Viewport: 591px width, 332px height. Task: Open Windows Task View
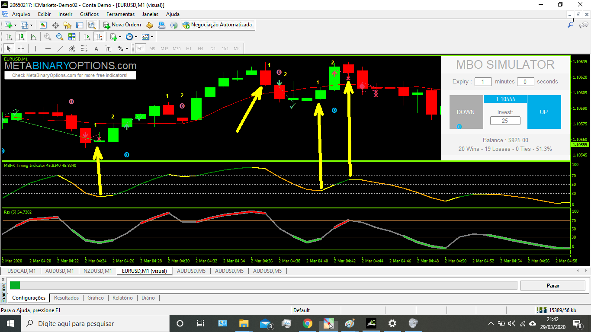coord(201,323)
